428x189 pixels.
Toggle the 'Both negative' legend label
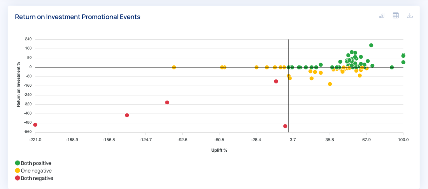coord(37,178)
